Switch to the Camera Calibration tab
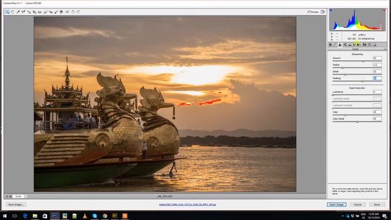The height and width of the screenshot is (220, 391). [x=365, y=45]
